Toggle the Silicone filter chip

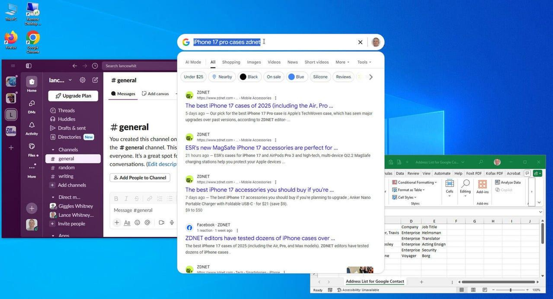click(320, 77)
